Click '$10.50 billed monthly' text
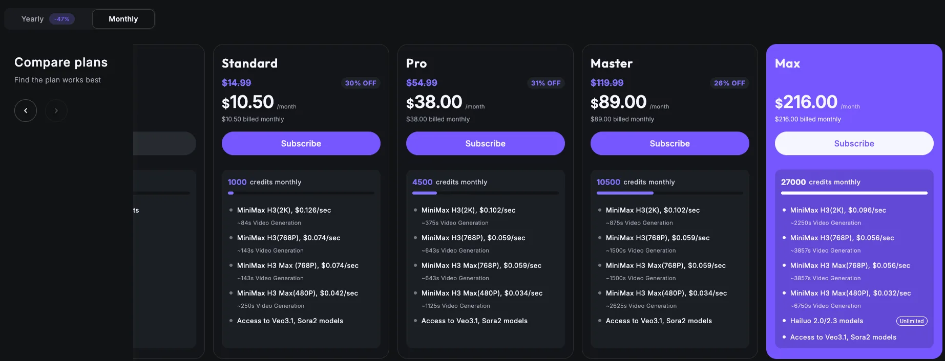 pos(253,119)
